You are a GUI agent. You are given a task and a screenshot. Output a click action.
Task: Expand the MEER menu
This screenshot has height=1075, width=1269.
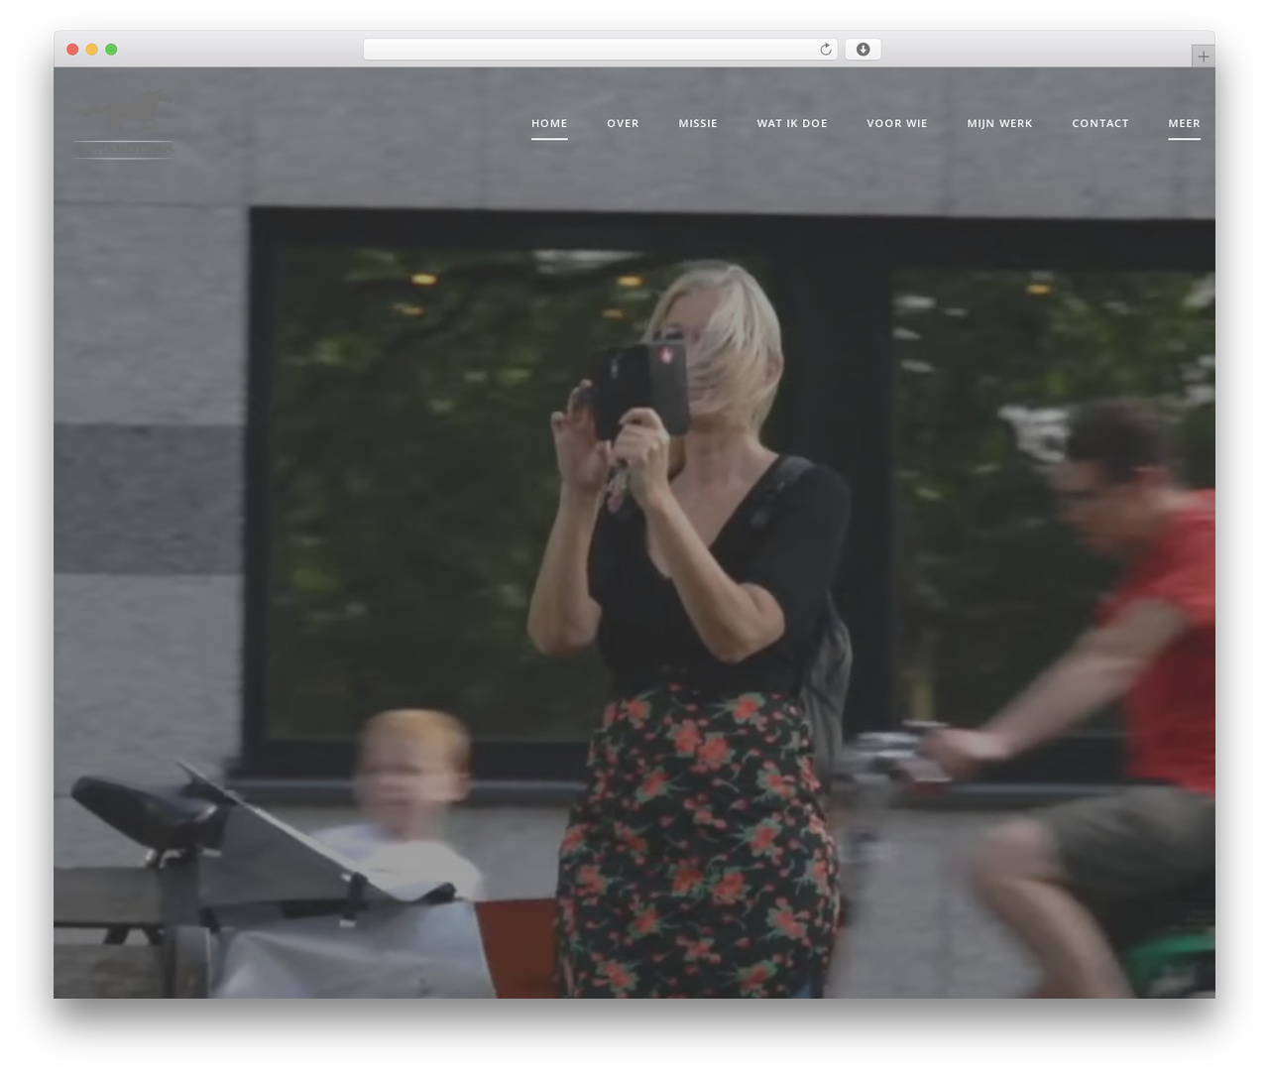(x=1184, y=123)
